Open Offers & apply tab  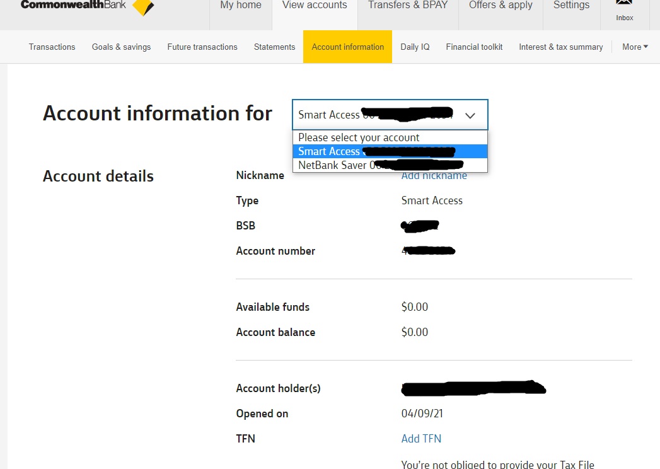point(501,5)
